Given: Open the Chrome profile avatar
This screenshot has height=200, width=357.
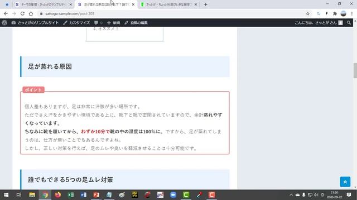Looking at the screenshot, I should (x=344, y=13).
